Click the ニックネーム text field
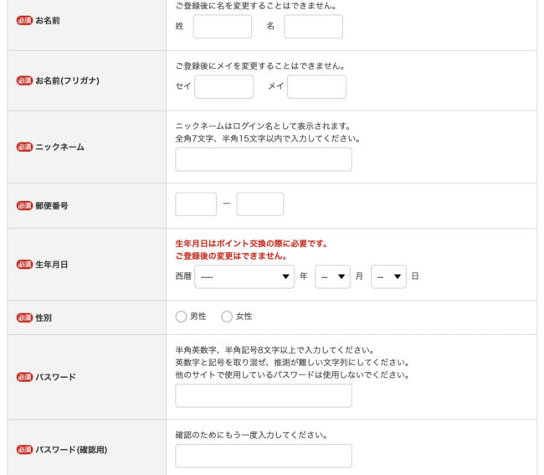 tap(264, 159)
